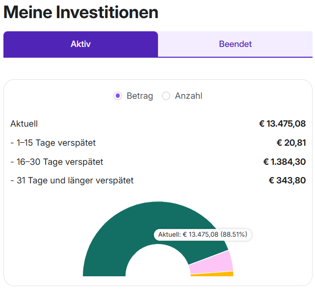Open the Beendet tab
Image resolution: width=315 pixels, height=289 pixels.
tap(235, 44)
